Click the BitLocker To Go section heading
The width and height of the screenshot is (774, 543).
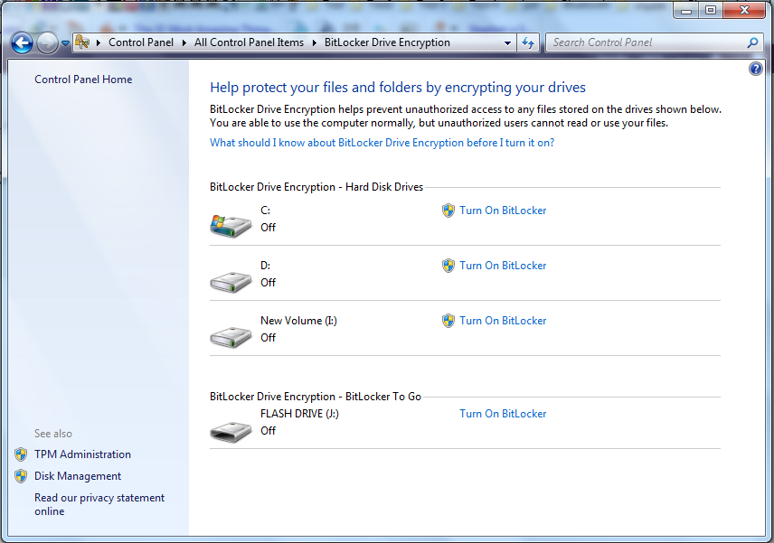pyautogui.click(x=316, y=397)
